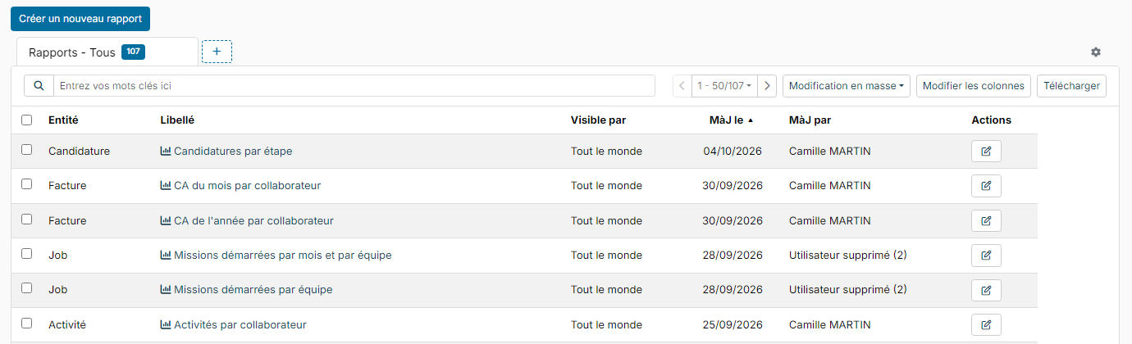Click Modifier les colonnes button

coord(974,86)
